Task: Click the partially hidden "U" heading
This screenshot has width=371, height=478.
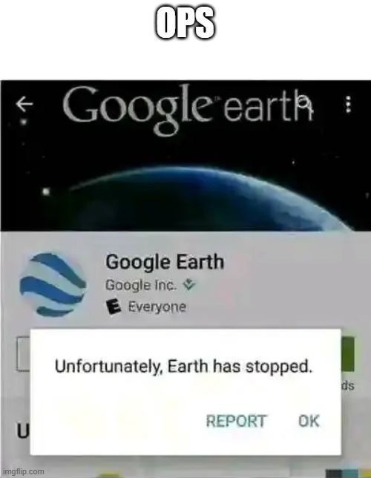Action: pyautogui.click(x=23, y=431)
